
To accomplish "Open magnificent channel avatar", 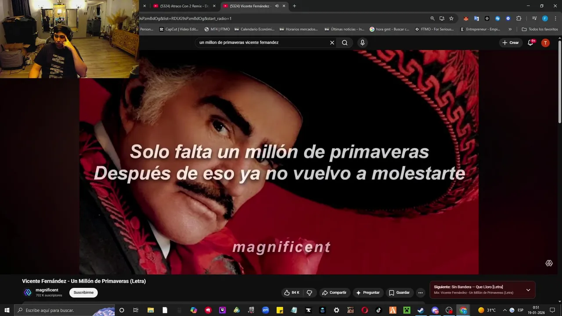I will coord(28,292).
